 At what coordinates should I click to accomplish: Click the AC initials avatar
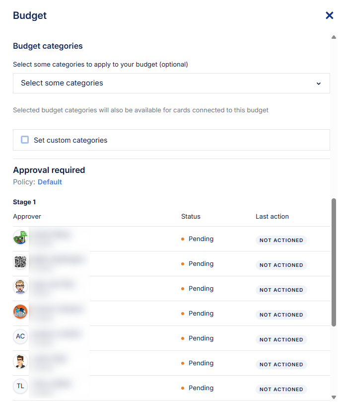(20, 336)
